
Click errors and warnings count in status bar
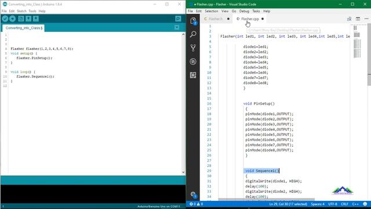click(x=196, y=204)
